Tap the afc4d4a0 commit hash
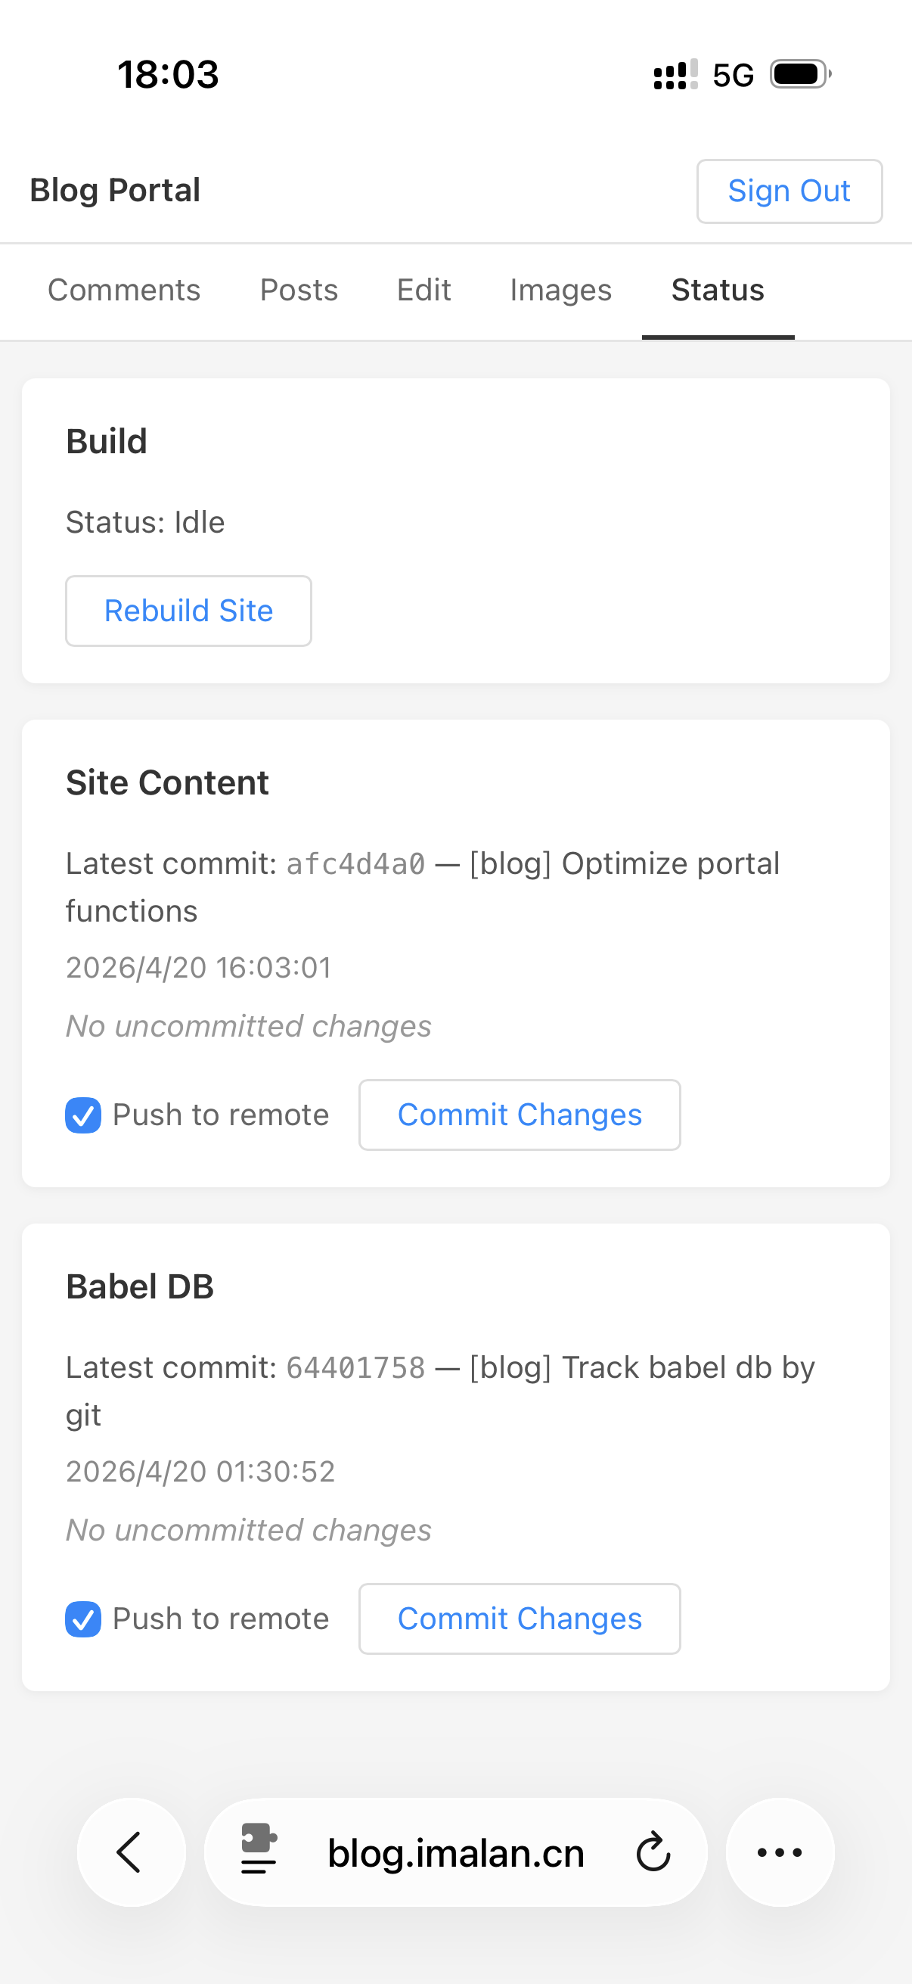 coord(355,864)
